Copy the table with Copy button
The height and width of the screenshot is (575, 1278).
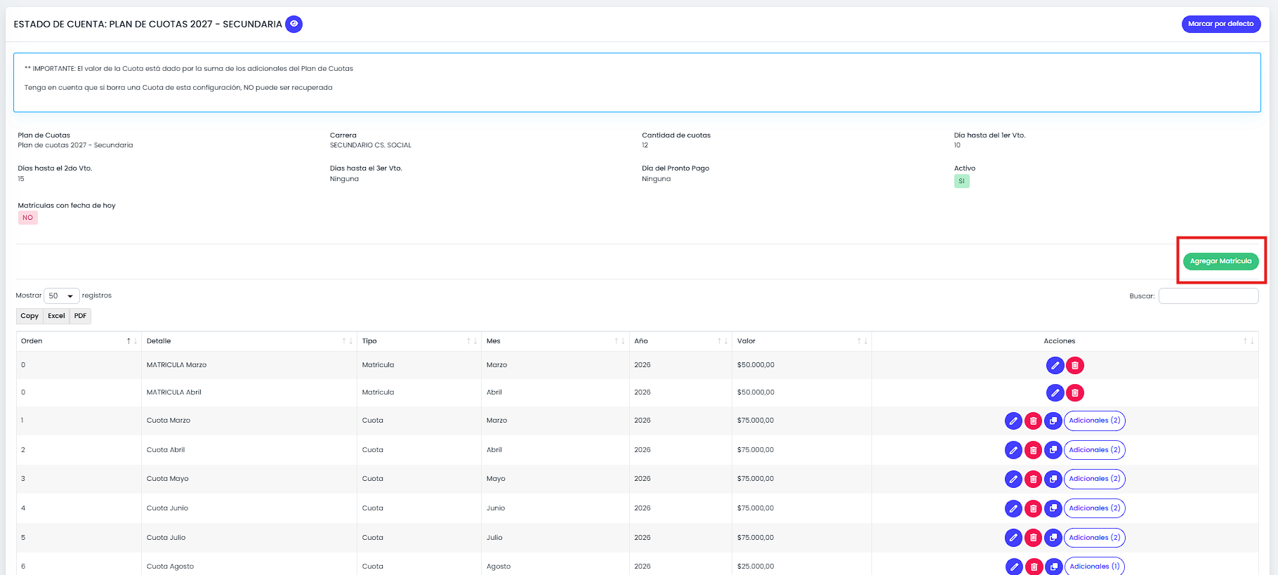click(x=29, y=316)
